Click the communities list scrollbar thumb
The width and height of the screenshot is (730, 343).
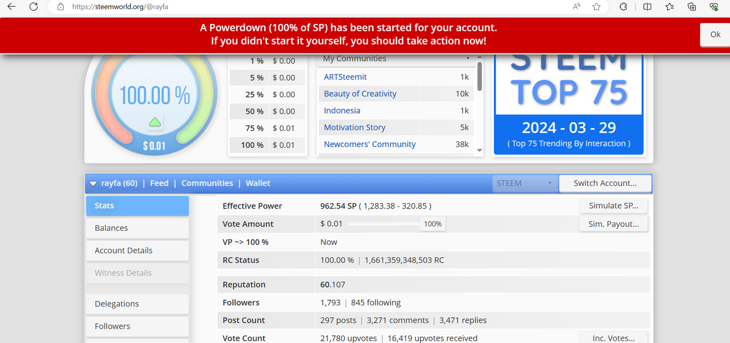(480, 76)
